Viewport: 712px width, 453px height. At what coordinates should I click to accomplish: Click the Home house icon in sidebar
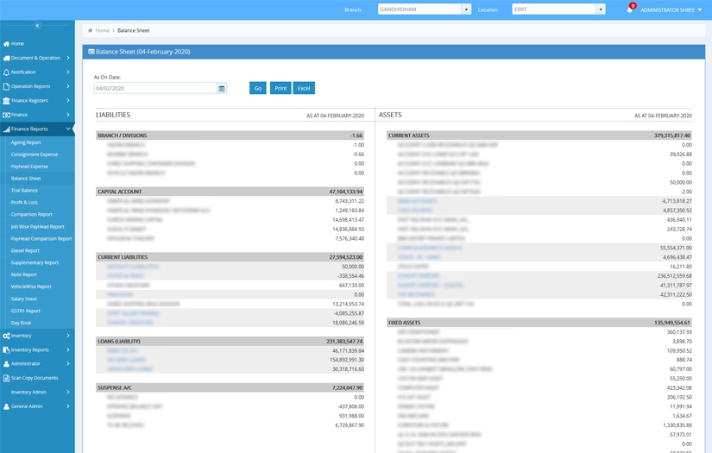[x=6, y=44]
